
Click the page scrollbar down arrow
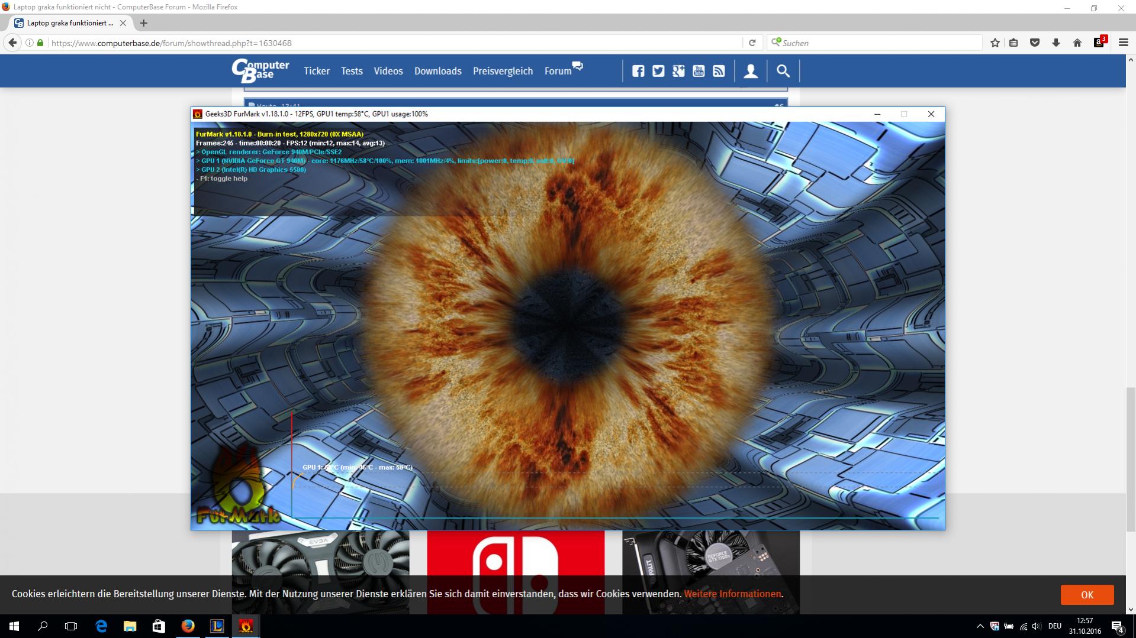1131,610
